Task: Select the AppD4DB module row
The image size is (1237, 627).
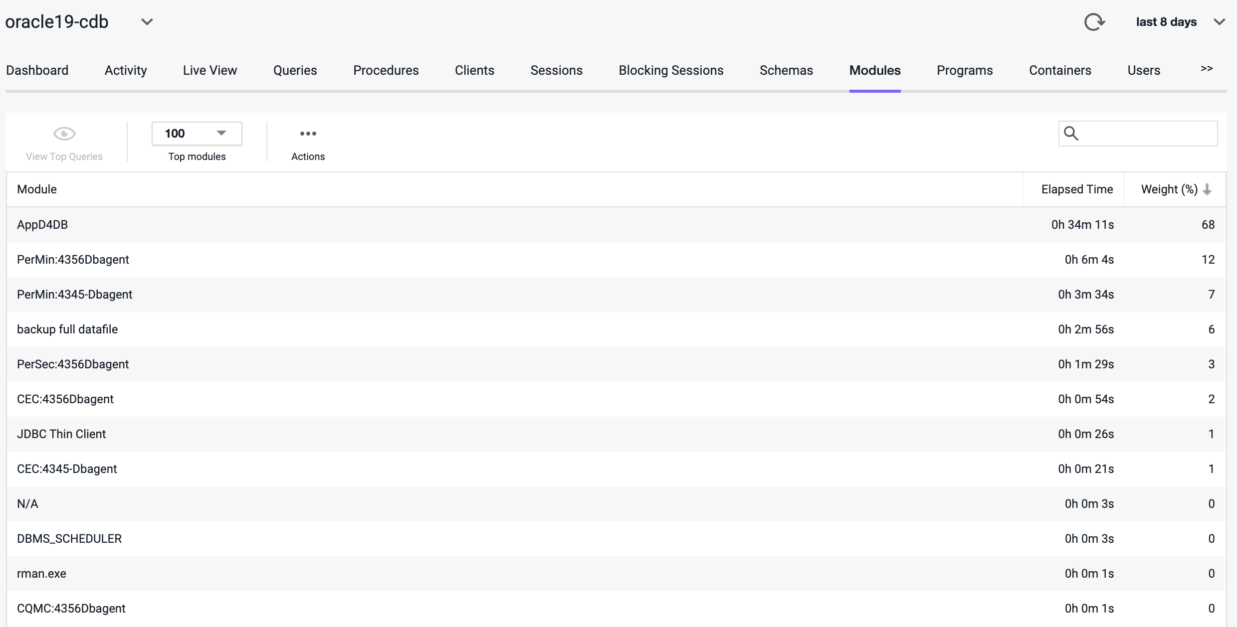Action: [x=42, y=225]
